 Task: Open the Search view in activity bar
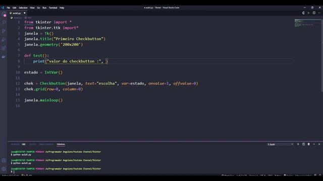pos(4,22)
